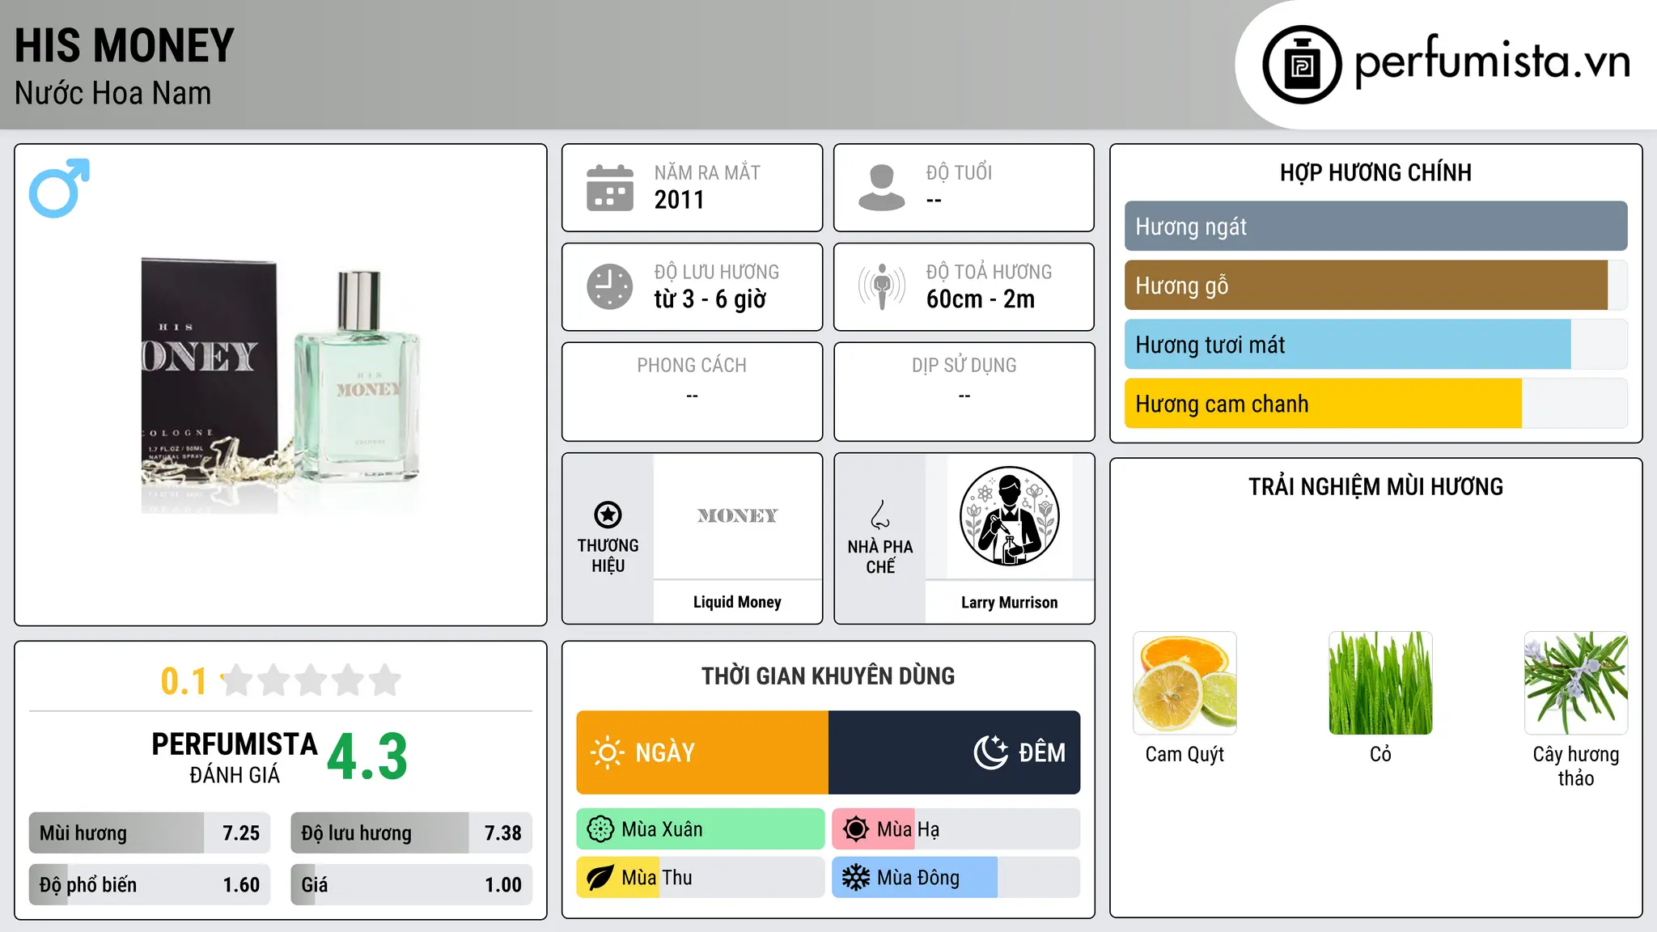Click the snowflake icon for Mùa Đông
1657x932 pixels.
856,878
